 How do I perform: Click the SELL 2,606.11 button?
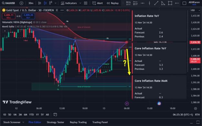tap(9, 16)
